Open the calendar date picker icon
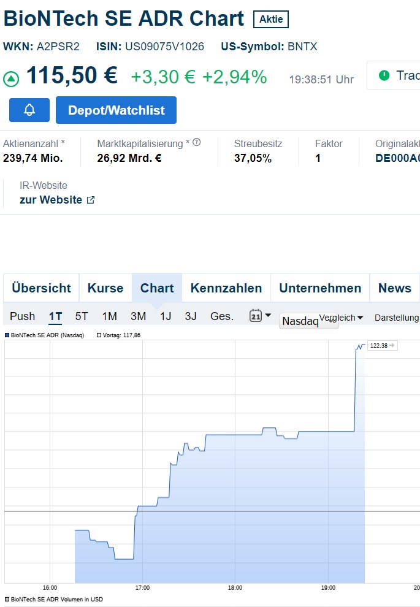420x607 pixels. (x=256, y=316)
